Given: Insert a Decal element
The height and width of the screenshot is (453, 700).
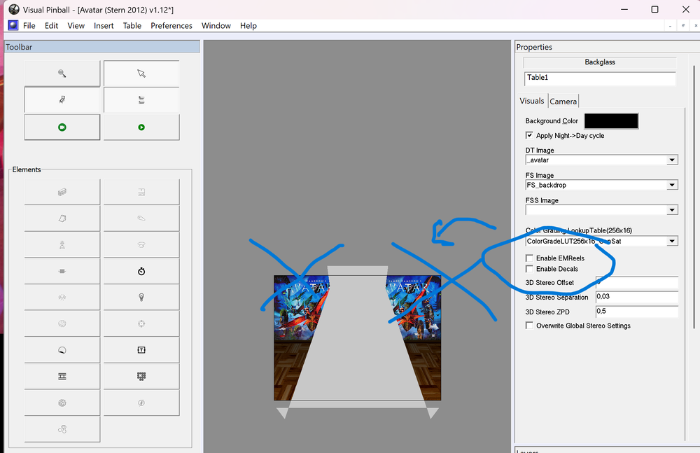Looking at the screenshot, I should [62, 350].
